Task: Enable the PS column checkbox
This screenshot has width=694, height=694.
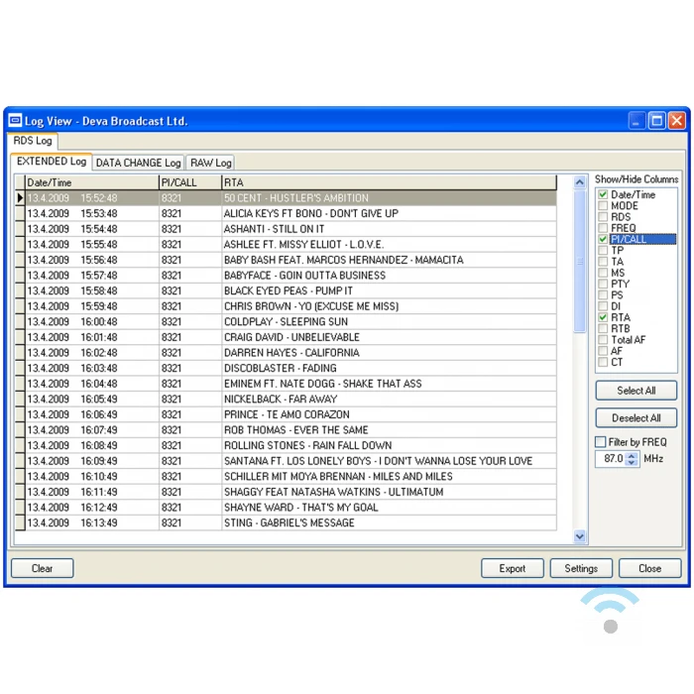Action: pyautogui.click(x=603, y=294)
